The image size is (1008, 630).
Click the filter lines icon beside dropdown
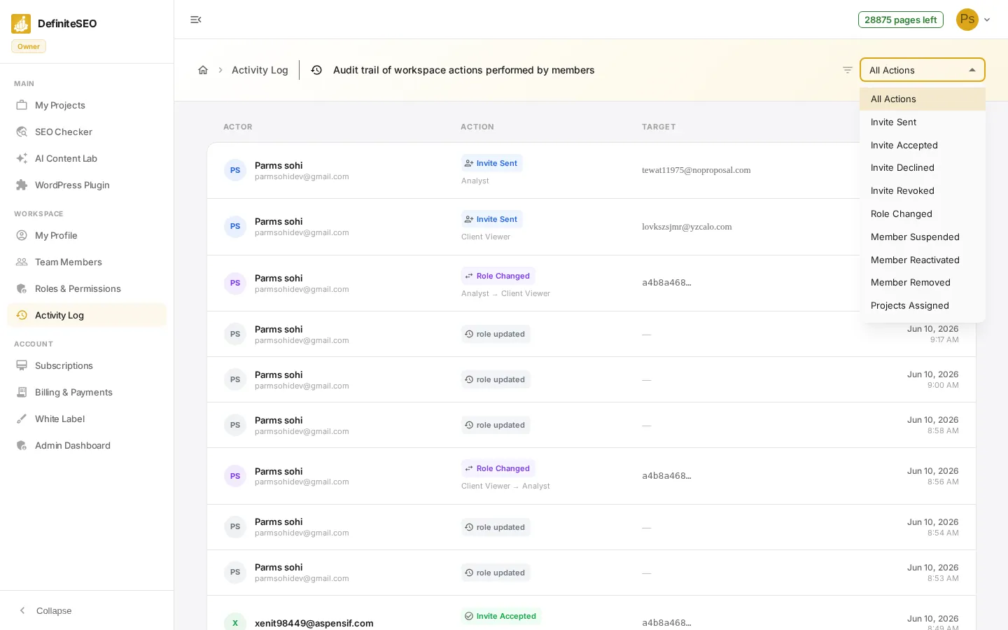click(x=848, y=70)
